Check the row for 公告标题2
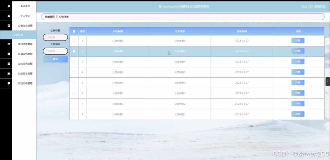330x160 pixels. click(x=74, y=104)
